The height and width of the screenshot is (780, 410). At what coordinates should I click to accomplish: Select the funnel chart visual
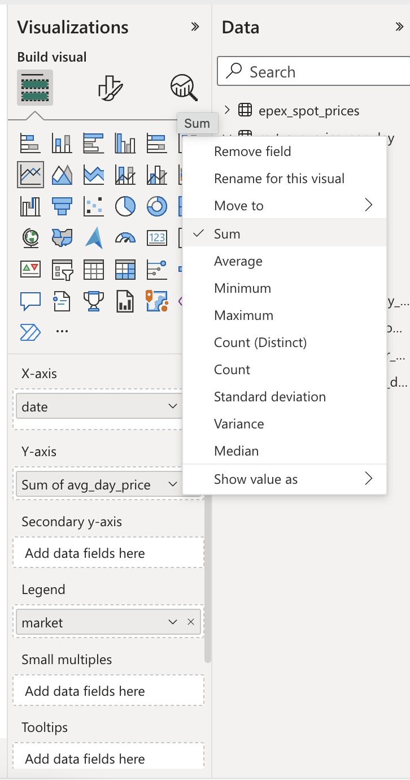62,206
